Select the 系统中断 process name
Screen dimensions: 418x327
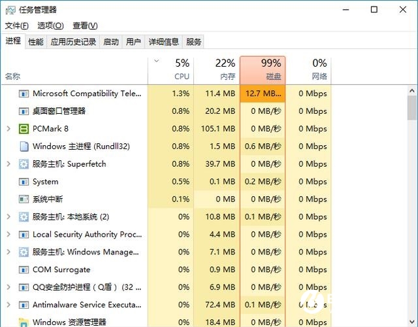48,199
